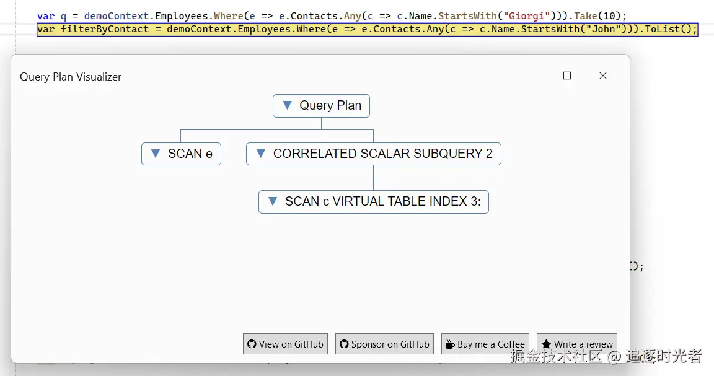Collapse the SCAN e node arrow
The image size is (714, 376).
pyautogui.click(x=156, y=153)
